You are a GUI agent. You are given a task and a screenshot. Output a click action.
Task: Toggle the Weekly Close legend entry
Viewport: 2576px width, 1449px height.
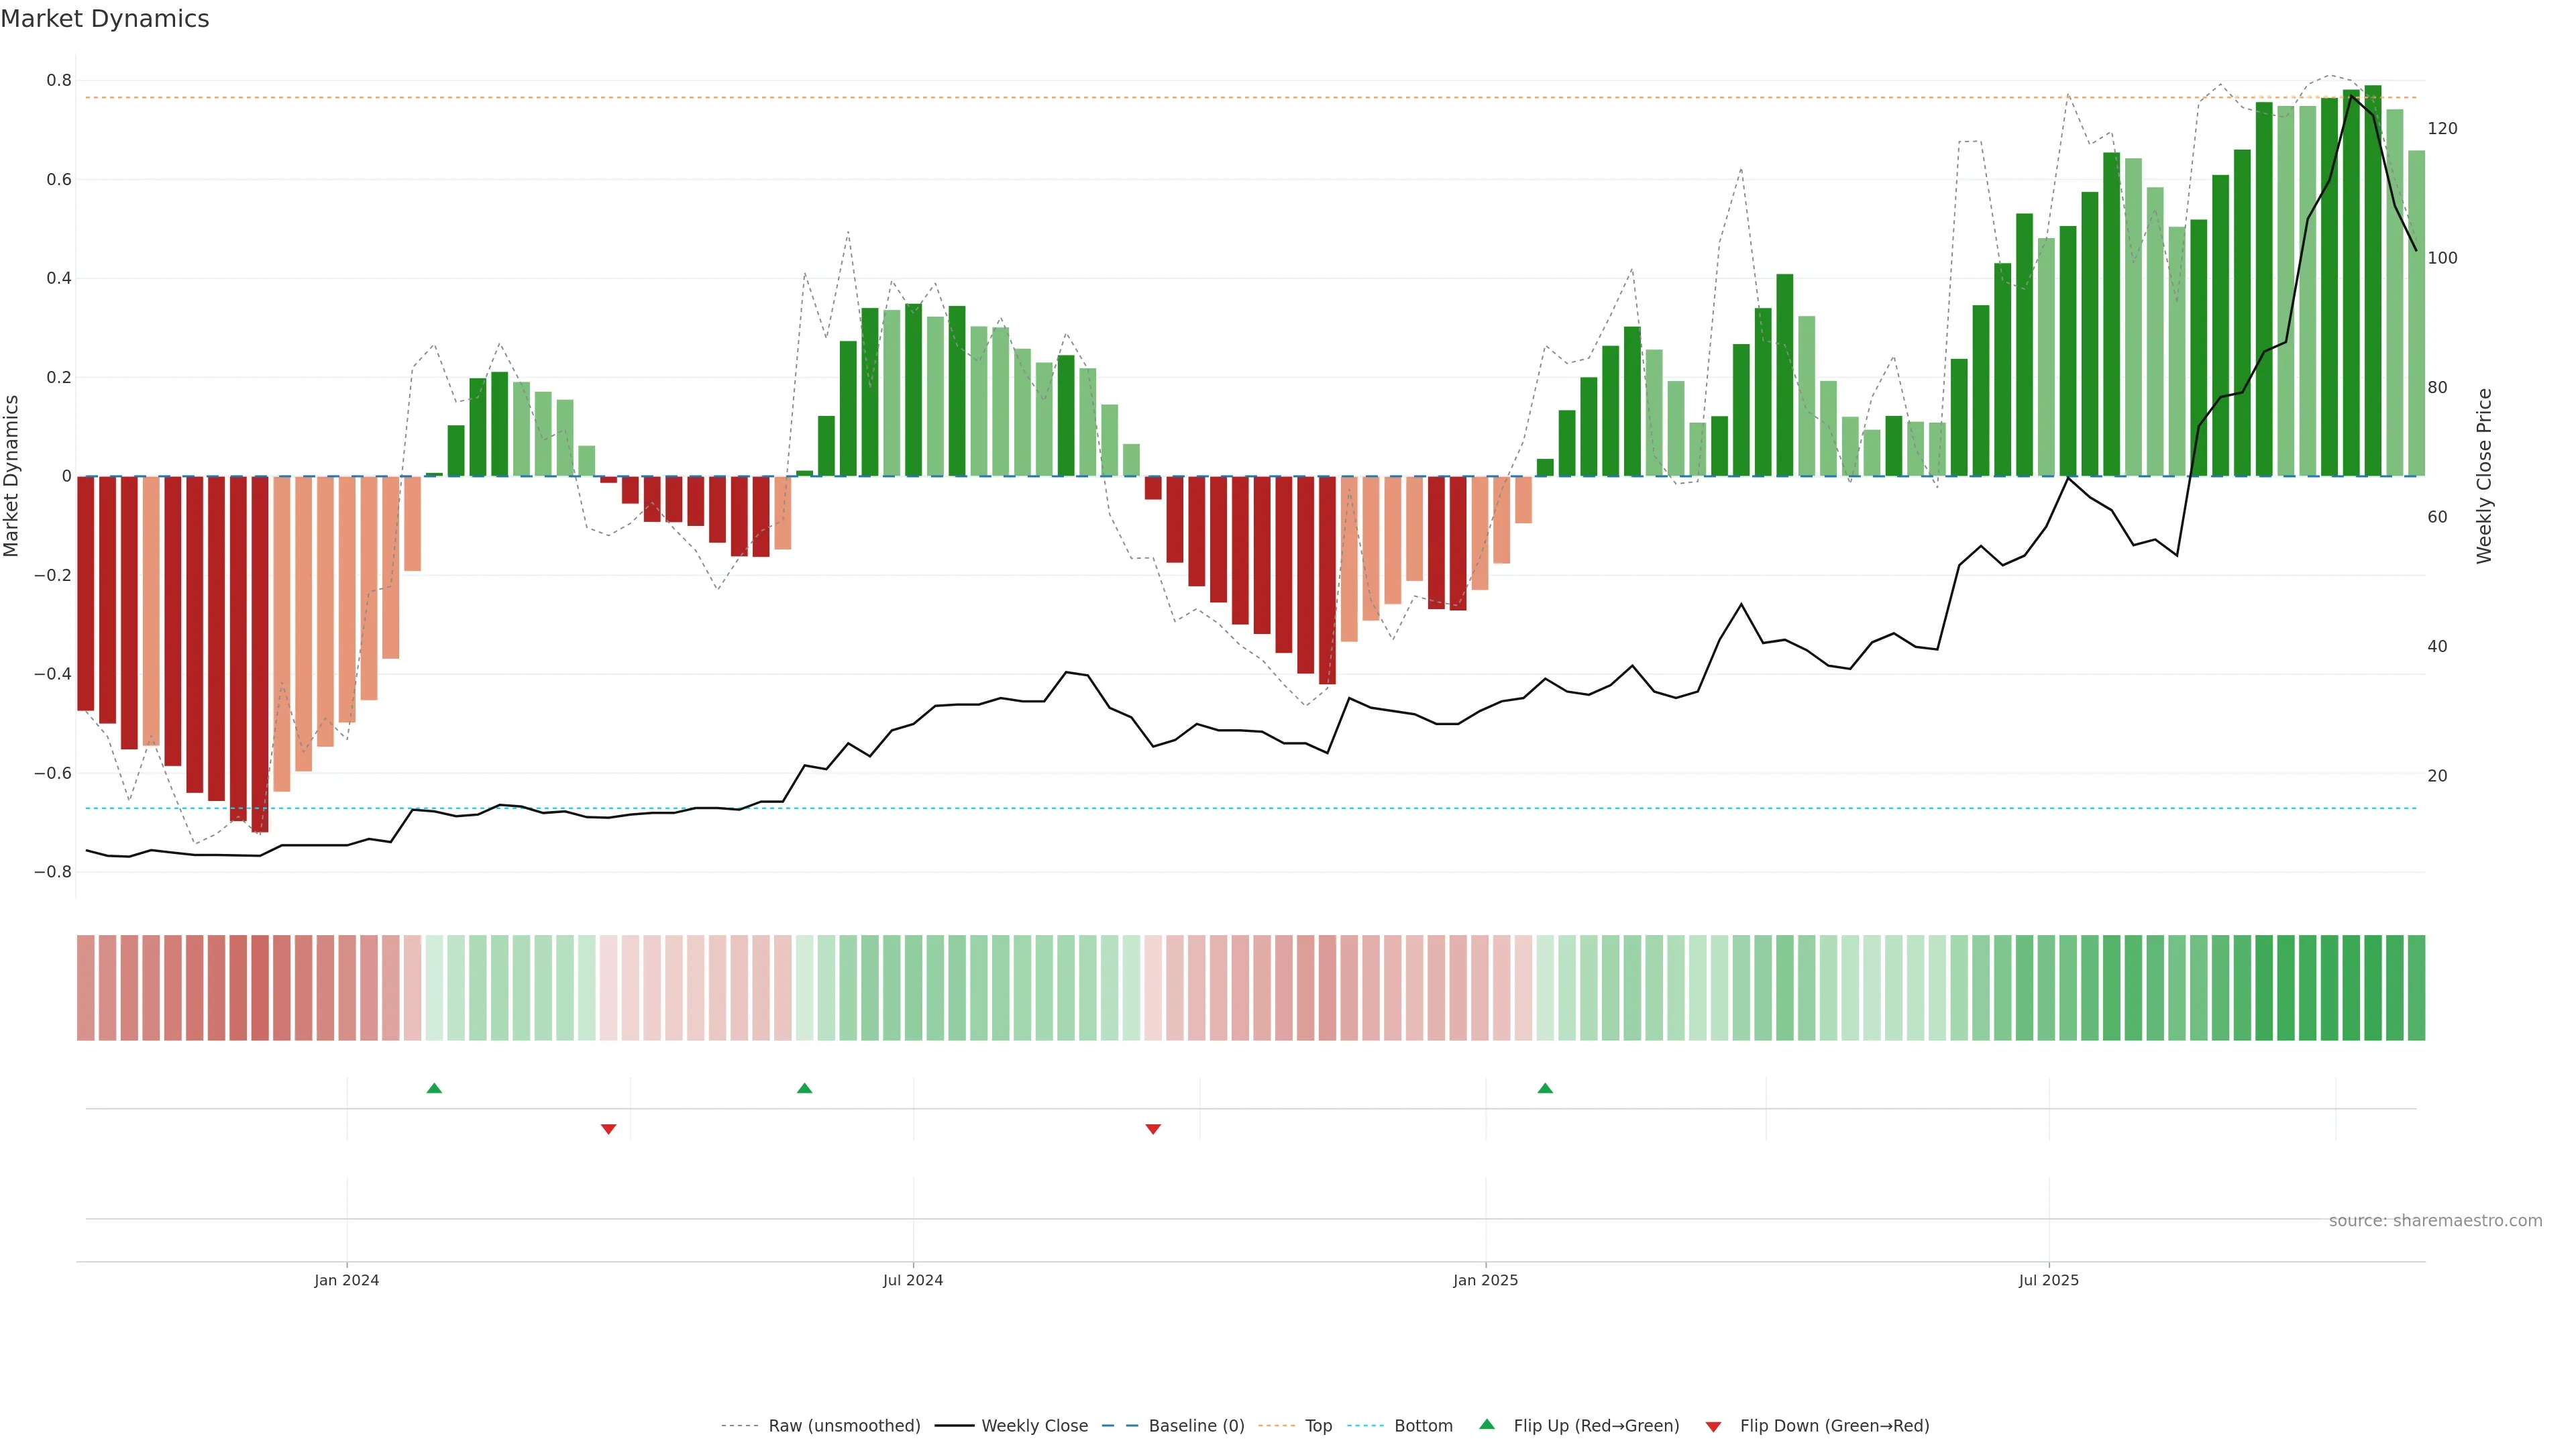click(x=1034, y=1426)
